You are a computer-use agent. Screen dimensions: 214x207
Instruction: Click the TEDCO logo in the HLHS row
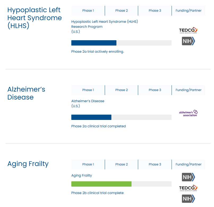[x=188, y=30]
